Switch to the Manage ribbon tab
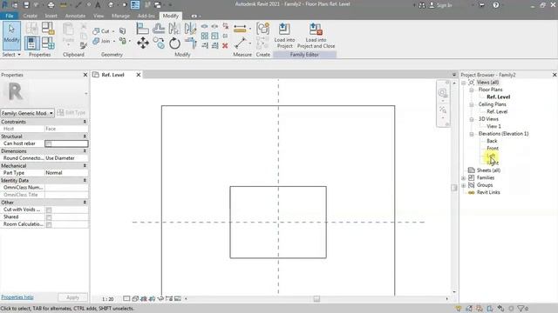This screenshot has width=558, height=313. click(120, 16)
